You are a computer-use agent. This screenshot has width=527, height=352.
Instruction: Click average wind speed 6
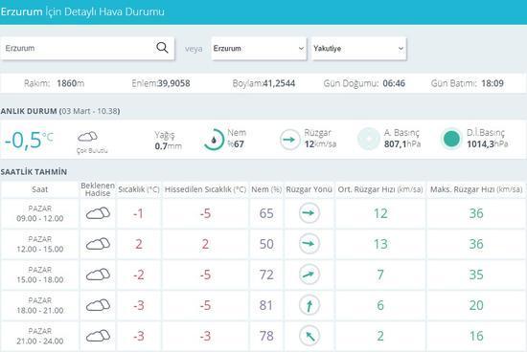[x=380, y=305]
